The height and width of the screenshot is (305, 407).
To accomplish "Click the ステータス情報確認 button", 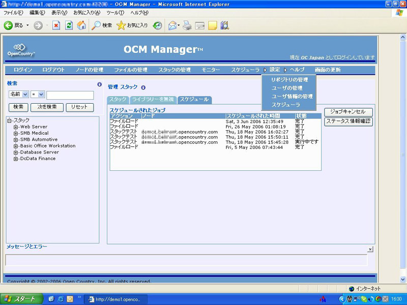I will (x=348, y=121).
